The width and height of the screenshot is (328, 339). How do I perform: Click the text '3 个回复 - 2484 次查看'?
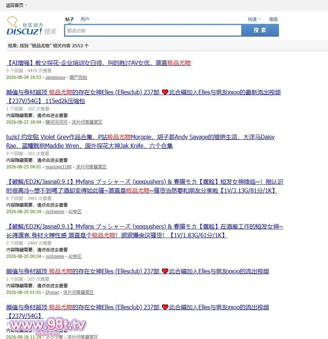[x=29, y=243]
